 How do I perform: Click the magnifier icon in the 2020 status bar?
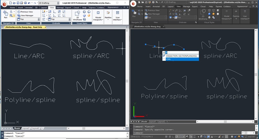click(x=205, y=136)
